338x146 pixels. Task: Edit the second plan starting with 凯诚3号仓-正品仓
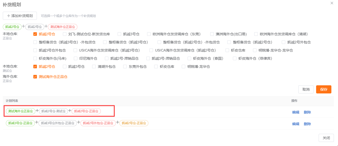[295, 124]
